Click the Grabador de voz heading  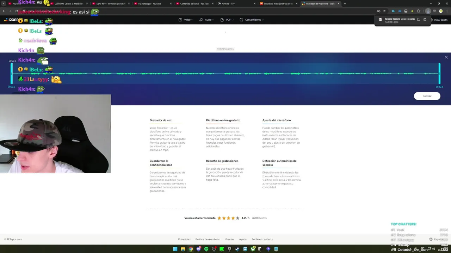[161, 120]
